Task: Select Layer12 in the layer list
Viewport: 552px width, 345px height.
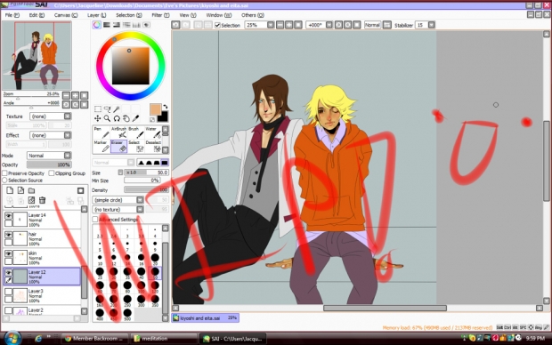Action: click(x=42, y=277)
